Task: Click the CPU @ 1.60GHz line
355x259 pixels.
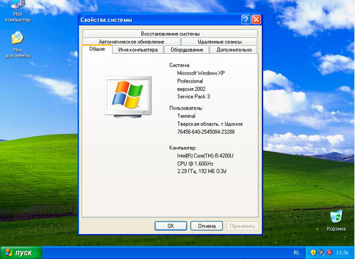Action: tap(195, 164)
